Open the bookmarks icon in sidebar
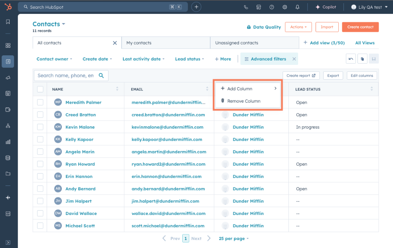The width and height of the screenshot is (393, 248). point(8,22)
